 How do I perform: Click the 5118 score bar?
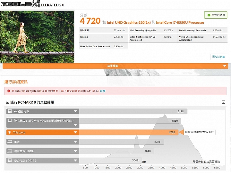pos(133,111)
